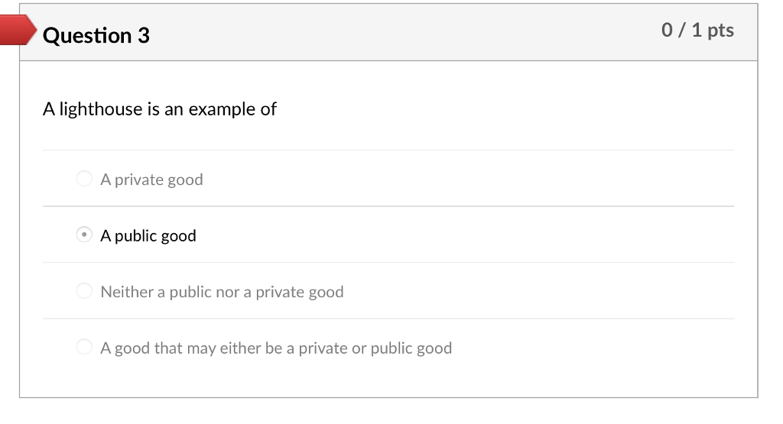Click the word "public" in the selected answer
Image resolution: width=783 pixels, height=424 pixels.
tap(136, 236)
